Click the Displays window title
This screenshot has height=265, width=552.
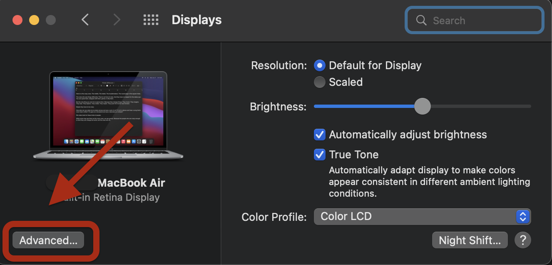(x=196, y=20)
